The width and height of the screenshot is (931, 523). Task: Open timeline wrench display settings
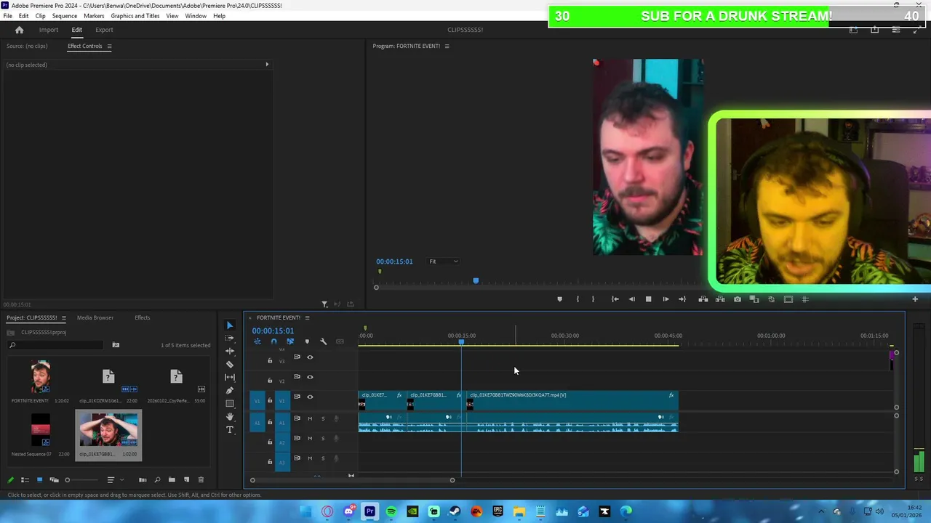(324, 341)
